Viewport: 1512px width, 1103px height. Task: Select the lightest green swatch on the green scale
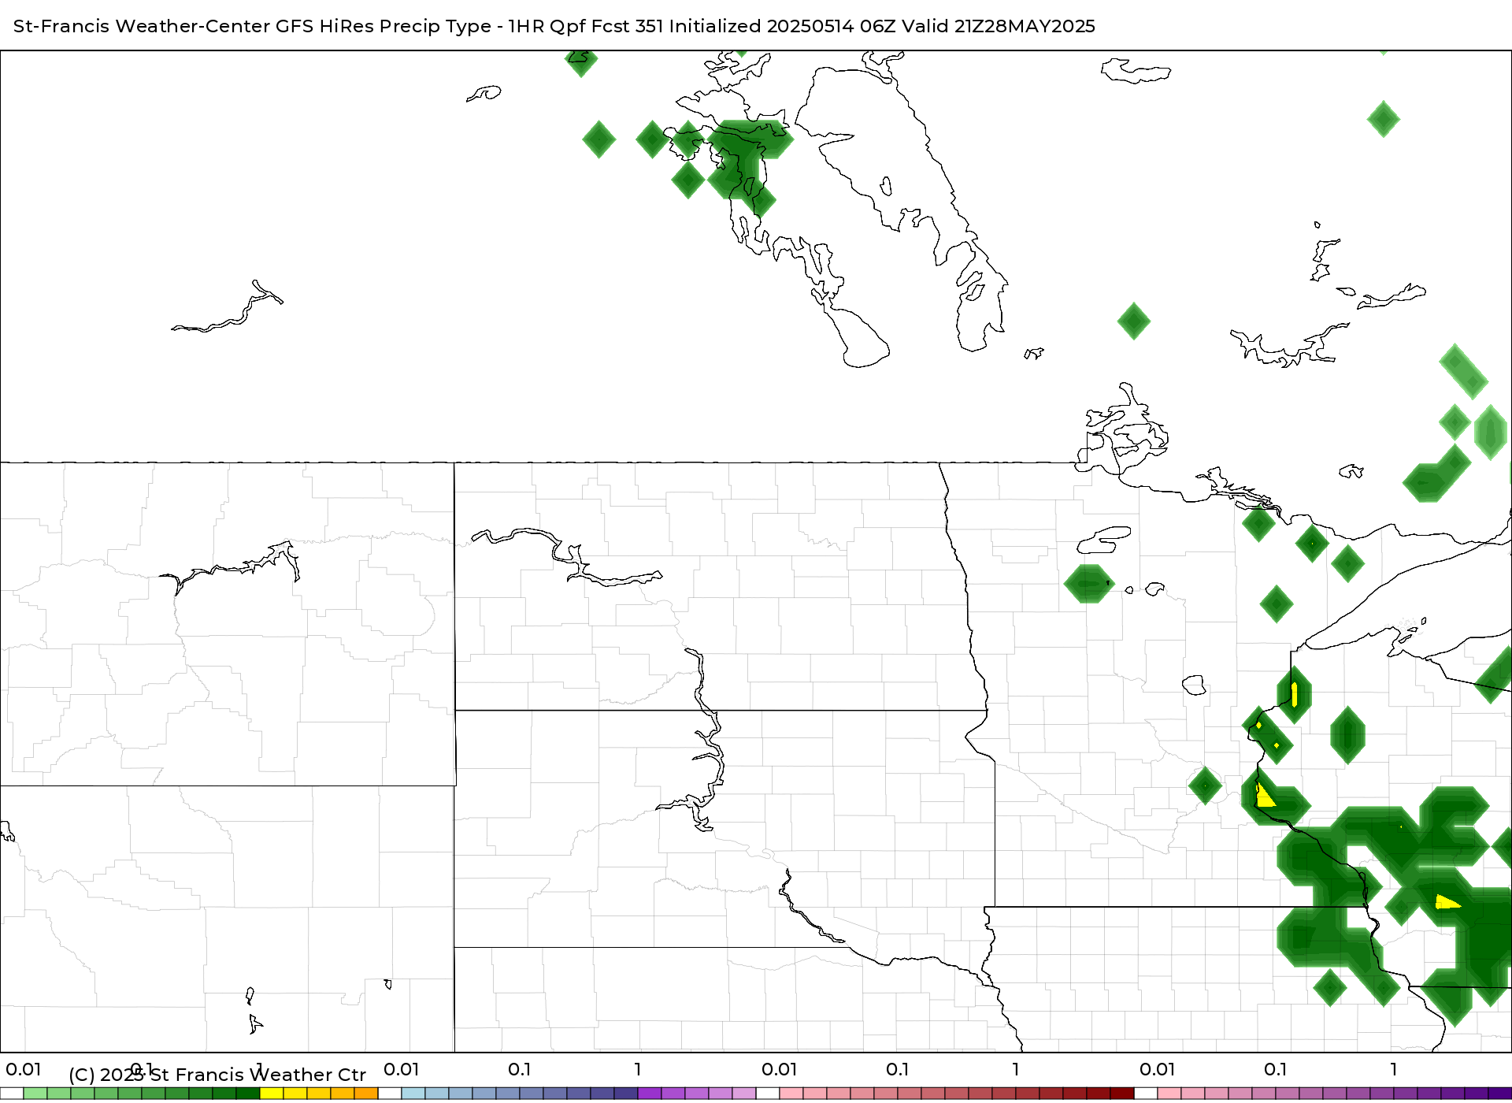tap(35, 1094)
